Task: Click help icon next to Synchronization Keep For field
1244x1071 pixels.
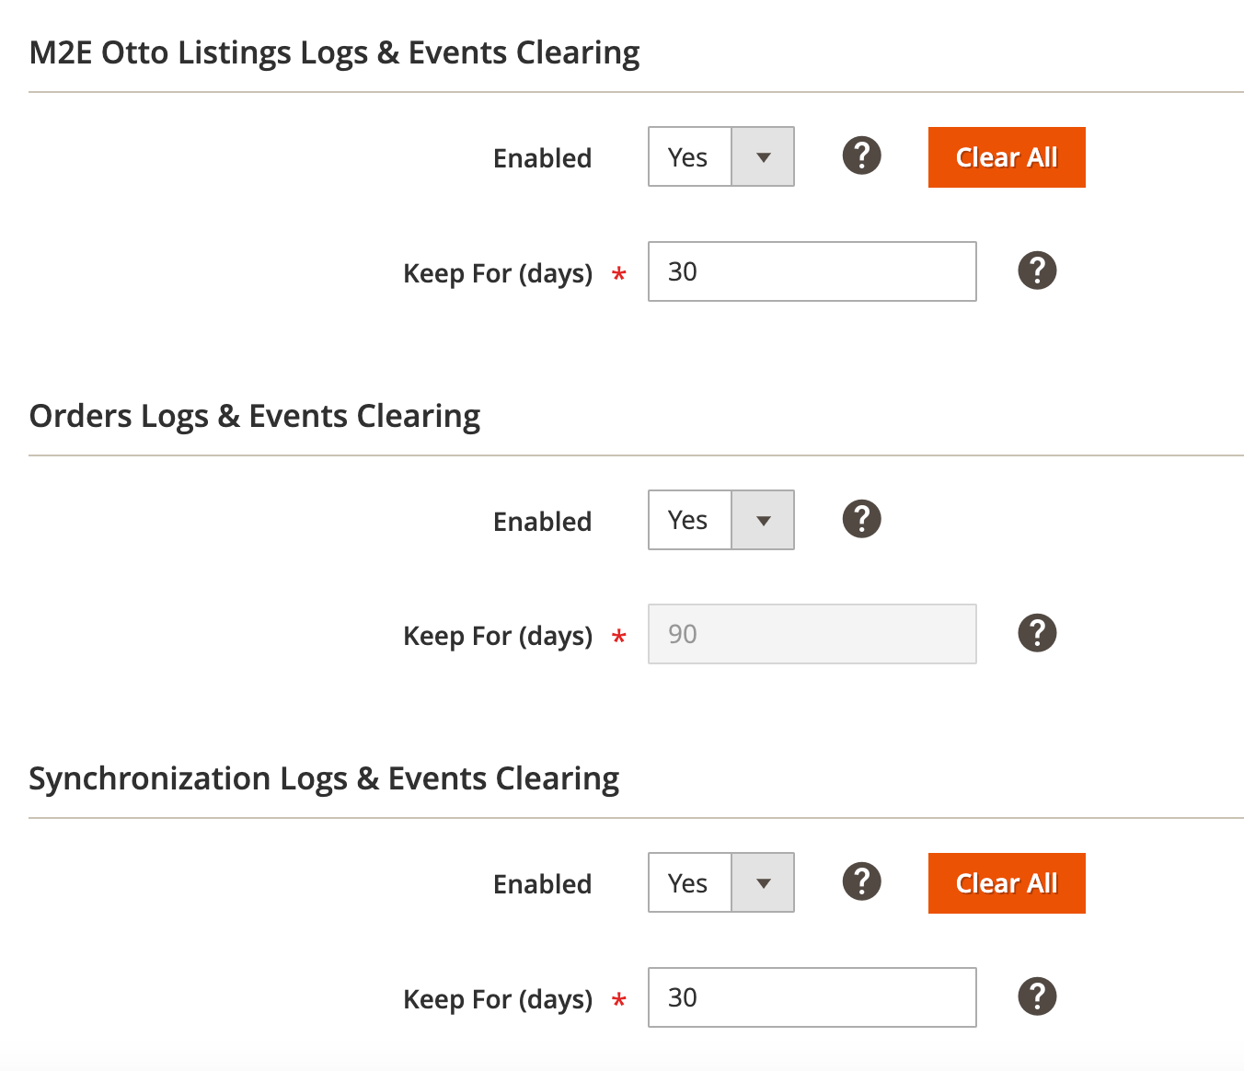Action: (x=1037, y=996)
